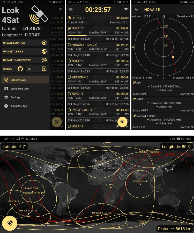
Task: Tap FUNCUBE-1 (AO-73) marker on world map
Action: click(x=101, y=216)
